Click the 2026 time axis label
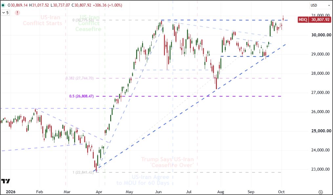This screenshot has height=195, width=333. coord(10,192)
